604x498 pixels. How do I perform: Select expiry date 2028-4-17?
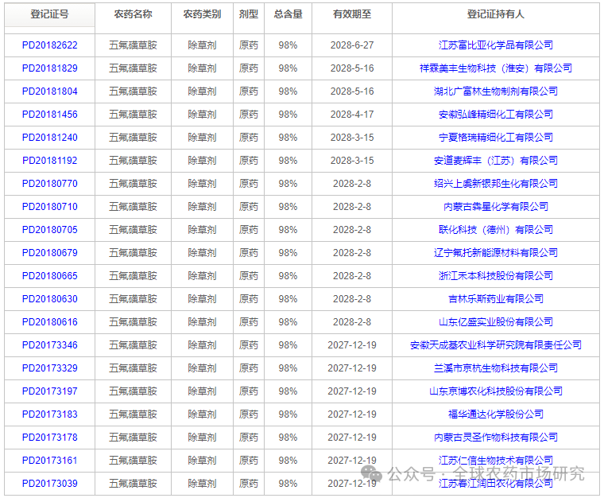tap(352, 115)
